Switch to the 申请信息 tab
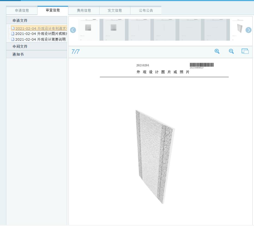254x226 pixels. click(x=22, y=11)
